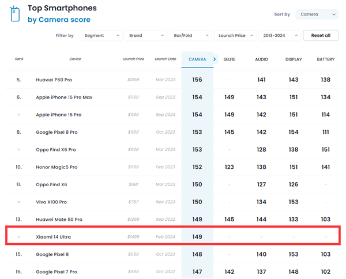
Task: Switch to the AUDIO column tab
Action: click(x=261, y=59)
